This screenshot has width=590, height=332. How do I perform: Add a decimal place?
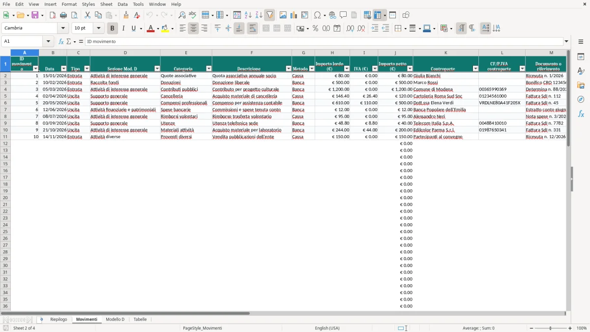(350, 29)
